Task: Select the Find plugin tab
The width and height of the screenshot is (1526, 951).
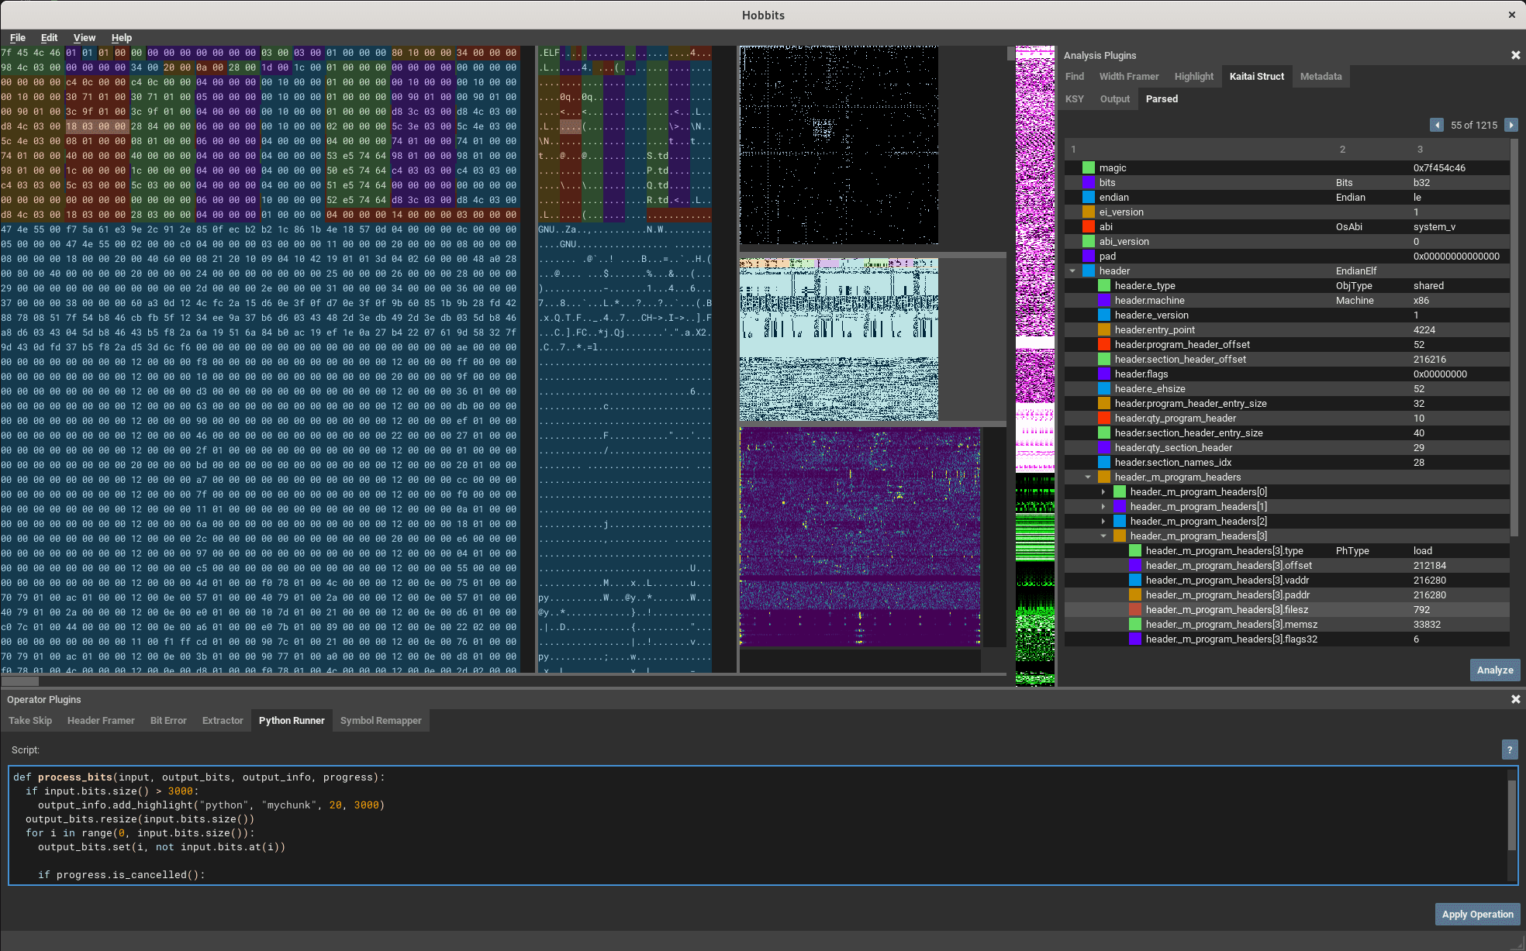Action: pos(1079,74)
